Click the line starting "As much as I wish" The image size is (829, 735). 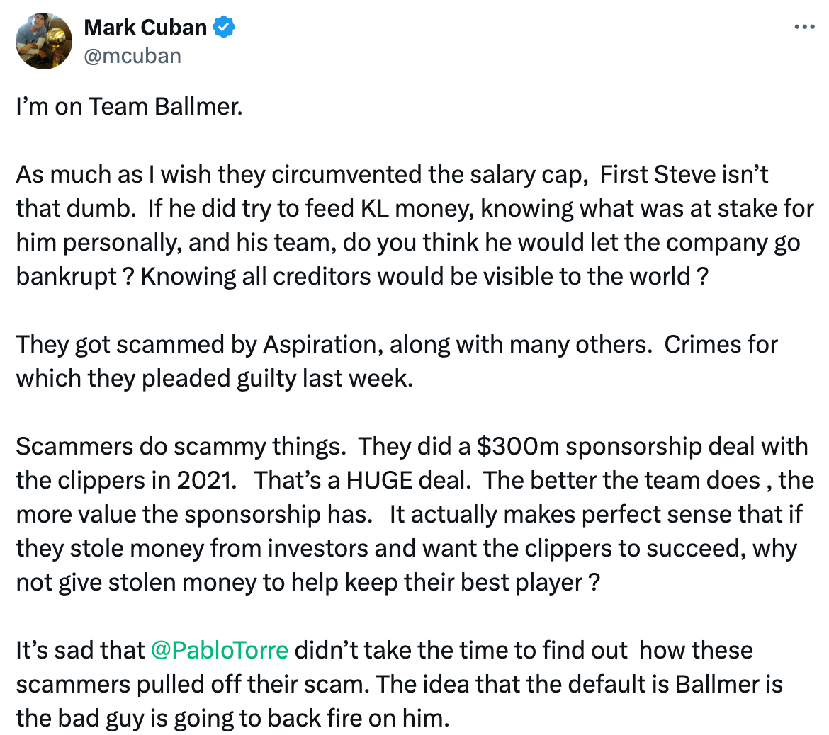pos(392,175)
